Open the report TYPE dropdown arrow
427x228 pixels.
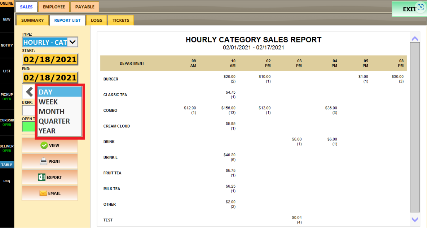[72, 42]
